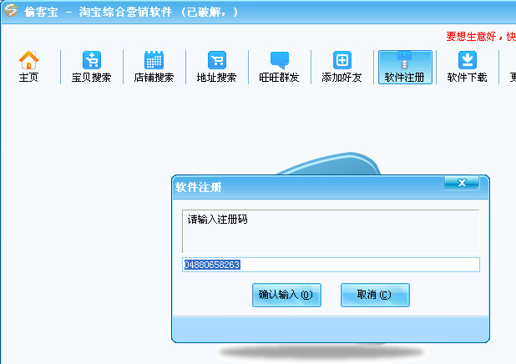Click the red 要想生意好 banner text

click(481, 36)
